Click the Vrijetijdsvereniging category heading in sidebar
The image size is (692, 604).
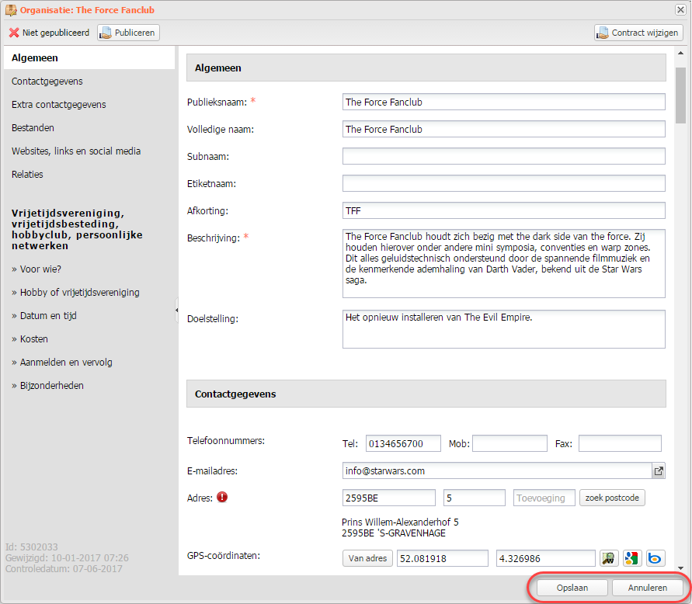pyautogui.click(x=77, y=230)
